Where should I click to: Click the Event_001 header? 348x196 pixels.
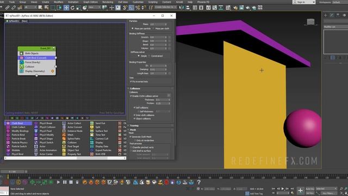tap(36, 48)
